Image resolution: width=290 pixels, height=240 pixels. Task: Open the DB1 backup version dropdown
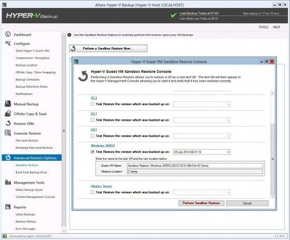[201, 136]
